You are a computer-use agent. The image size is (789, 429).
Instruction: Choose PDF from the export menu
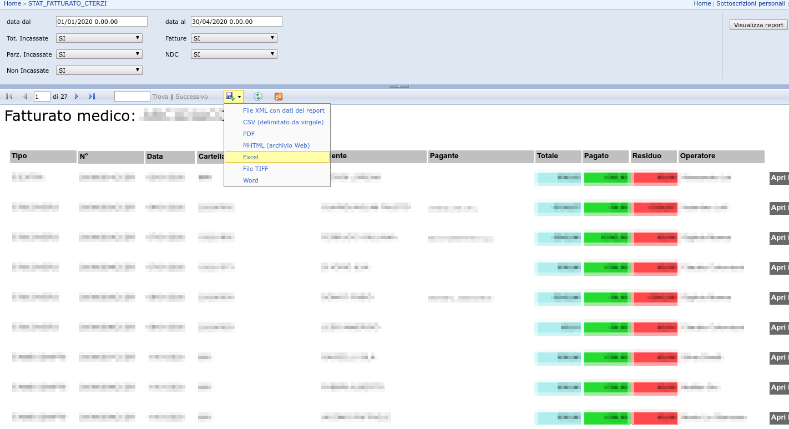coord(249,134)
